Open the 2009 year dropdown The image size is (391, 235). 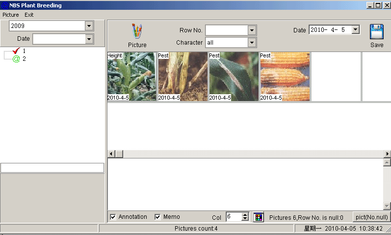tap(89, 26)
